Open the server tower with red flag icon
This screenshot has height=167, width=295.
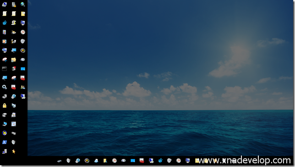tap(14, 69)
